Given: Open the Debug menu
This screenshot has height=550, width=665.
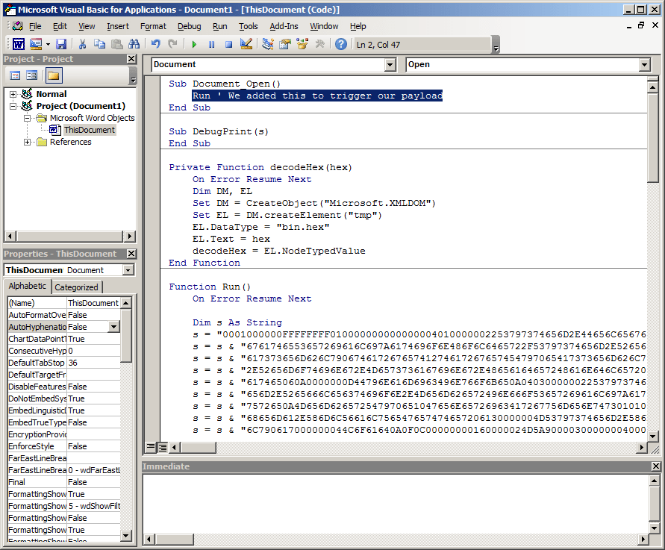Looking at the screenshot, I should tap(189, 26).
